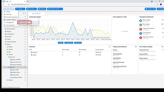
Task: Switch to the Статистика tab
Action: [36, 14]
